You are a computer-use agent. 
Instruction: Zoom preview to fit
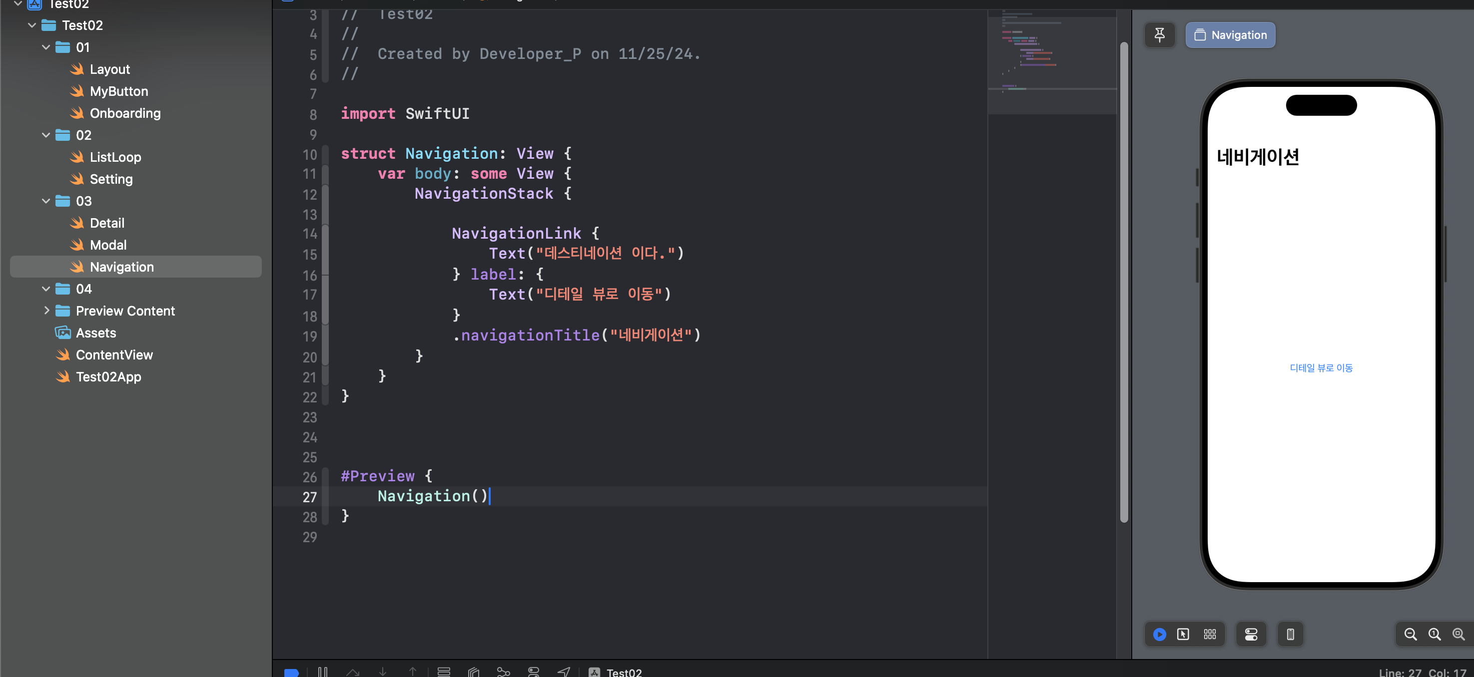click(x=1458, y=634)
